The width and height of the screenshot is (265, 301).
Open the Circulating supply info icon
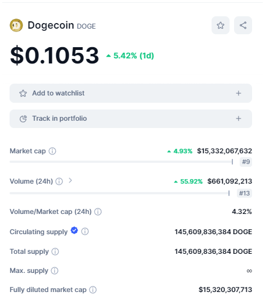point(85,231)
